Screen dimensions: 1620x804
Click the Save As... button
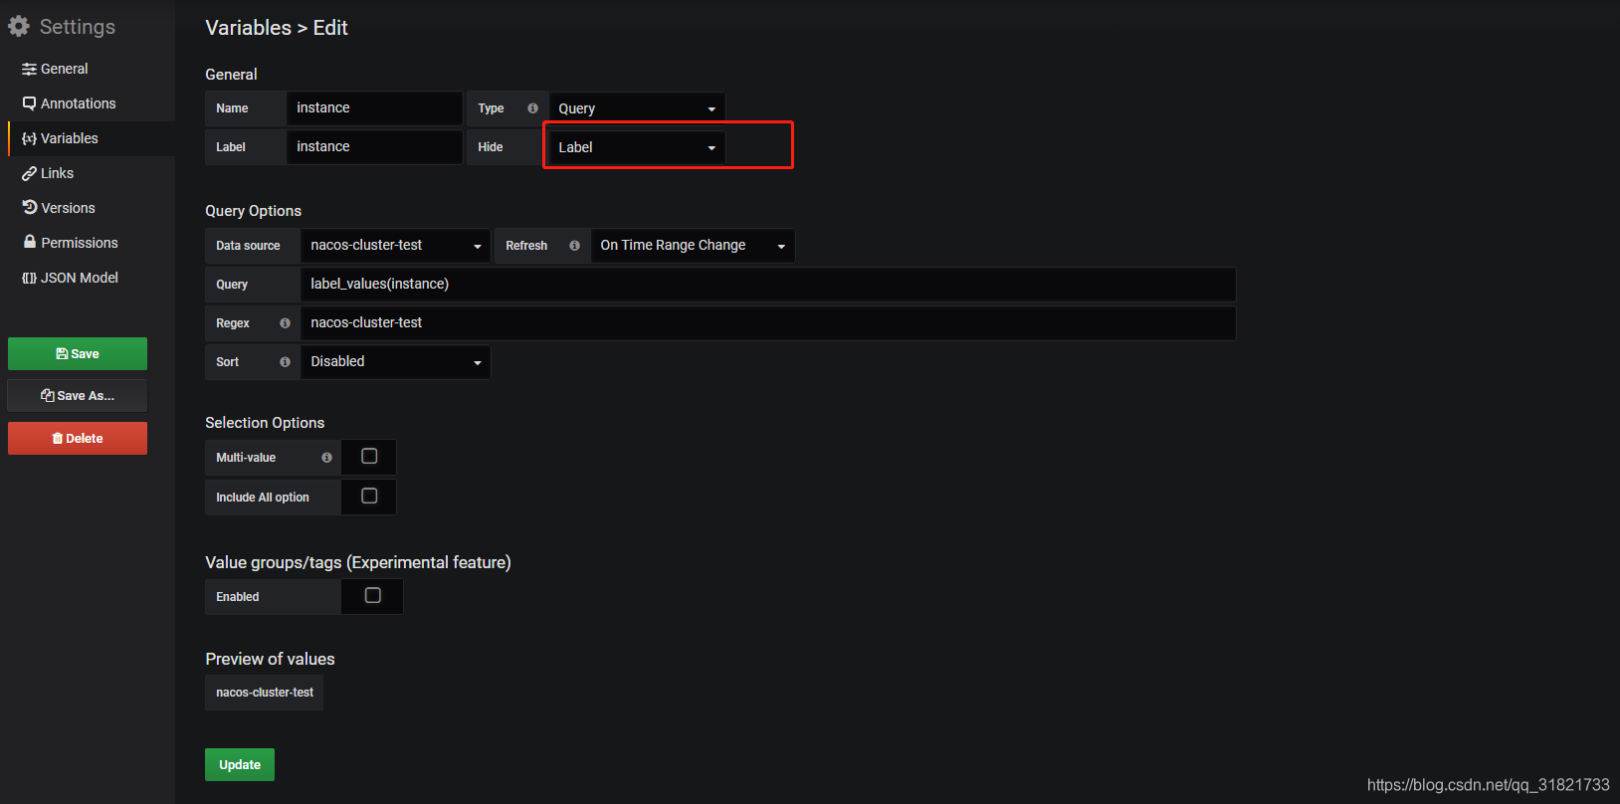pos(78,396)
